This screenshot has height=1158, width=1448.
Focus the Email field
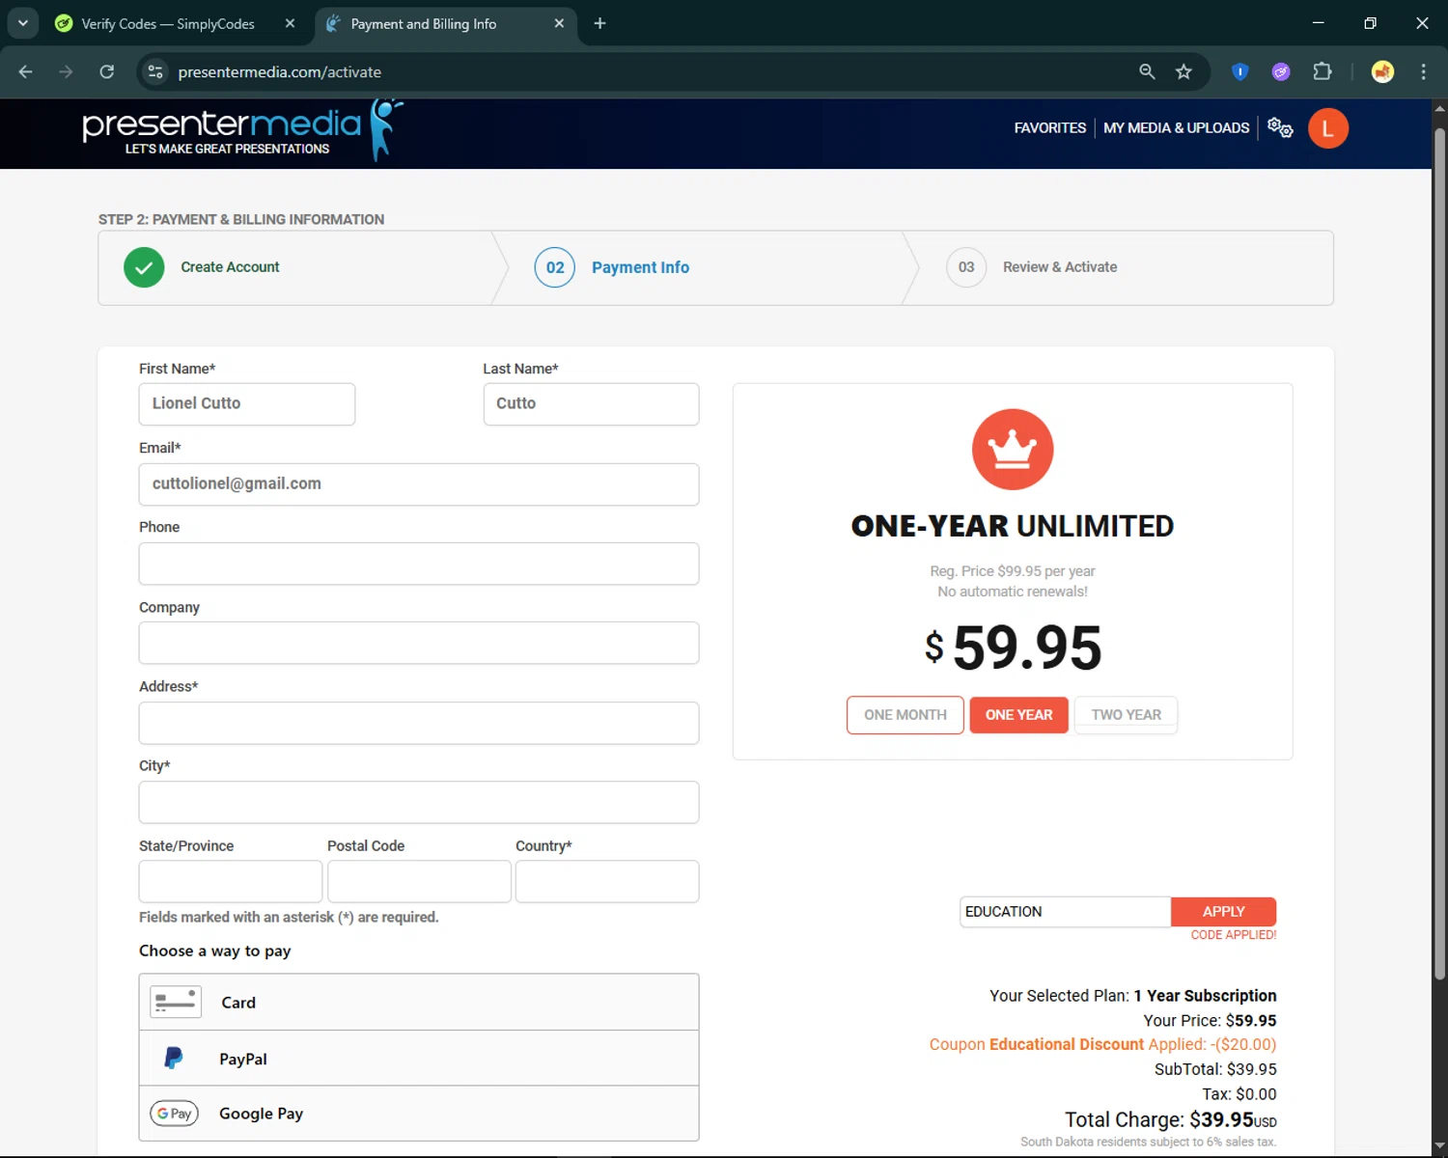coord(419,484)
